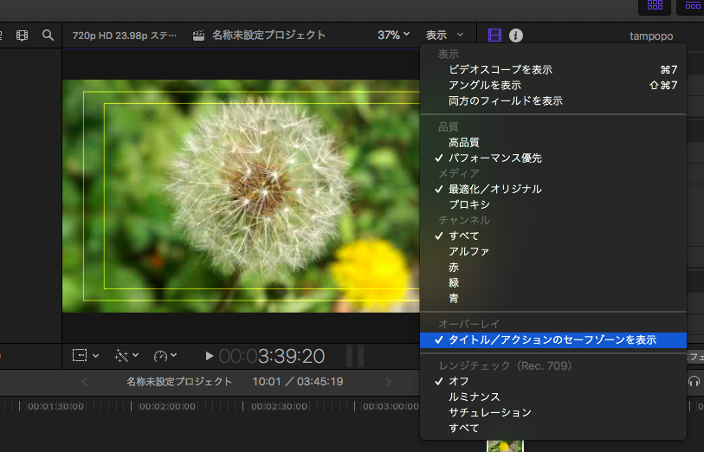Click the purple grid workspace icon at top

click(x=655, y=5)
